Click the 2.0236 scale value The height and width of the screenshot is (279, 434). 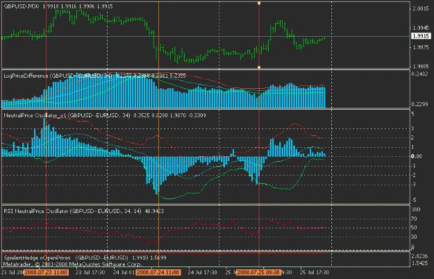tap(419, 256)
